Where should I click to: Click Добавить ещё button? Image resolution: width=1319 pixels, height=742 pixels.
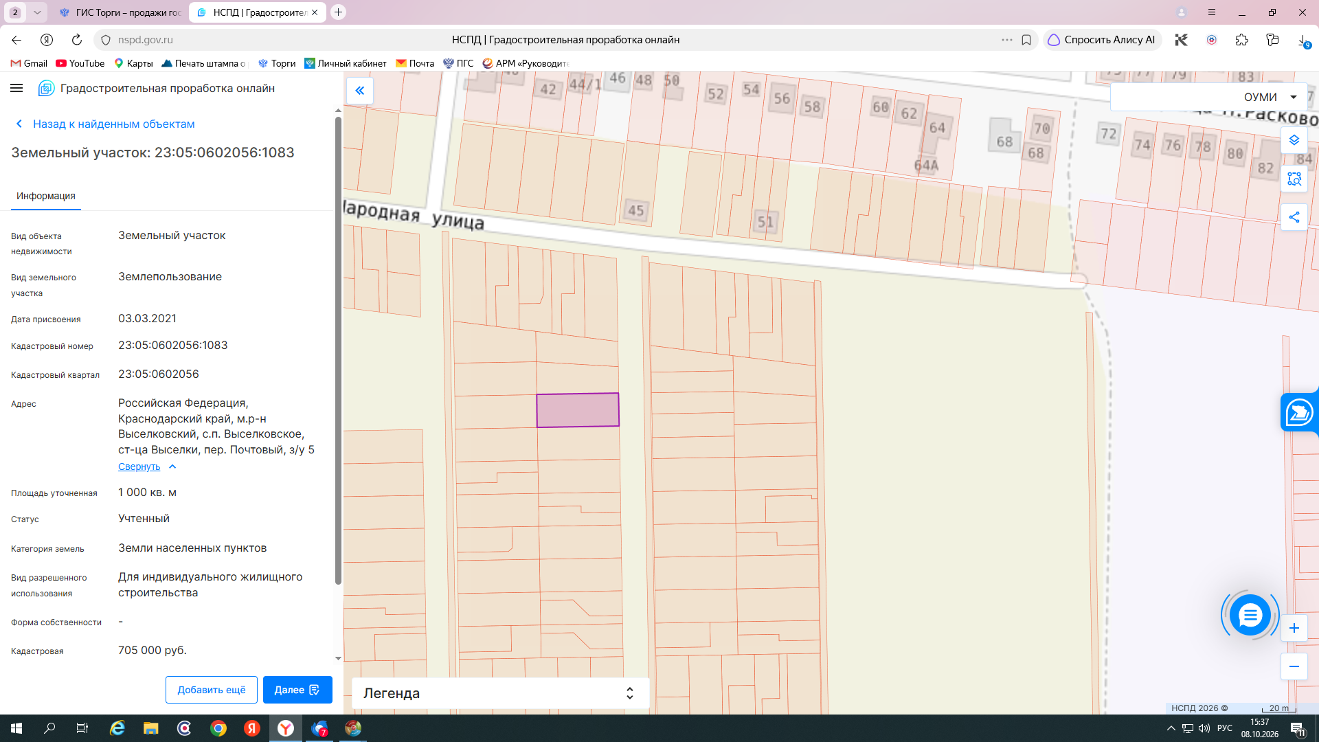coord(212,690)
